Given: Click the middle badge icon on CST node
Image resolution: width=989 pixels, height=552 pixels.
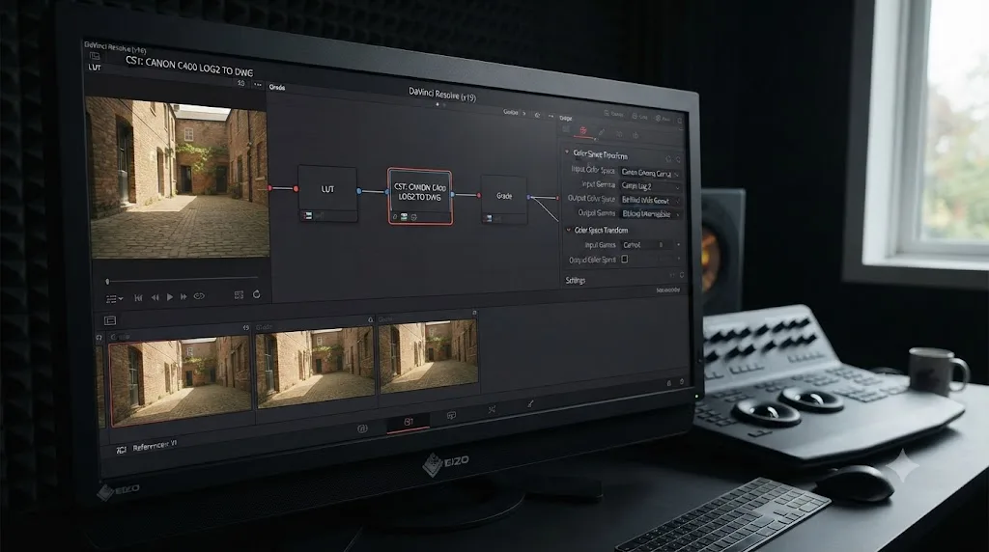Looking at the screenshot, I should click(x=405, y=217).
